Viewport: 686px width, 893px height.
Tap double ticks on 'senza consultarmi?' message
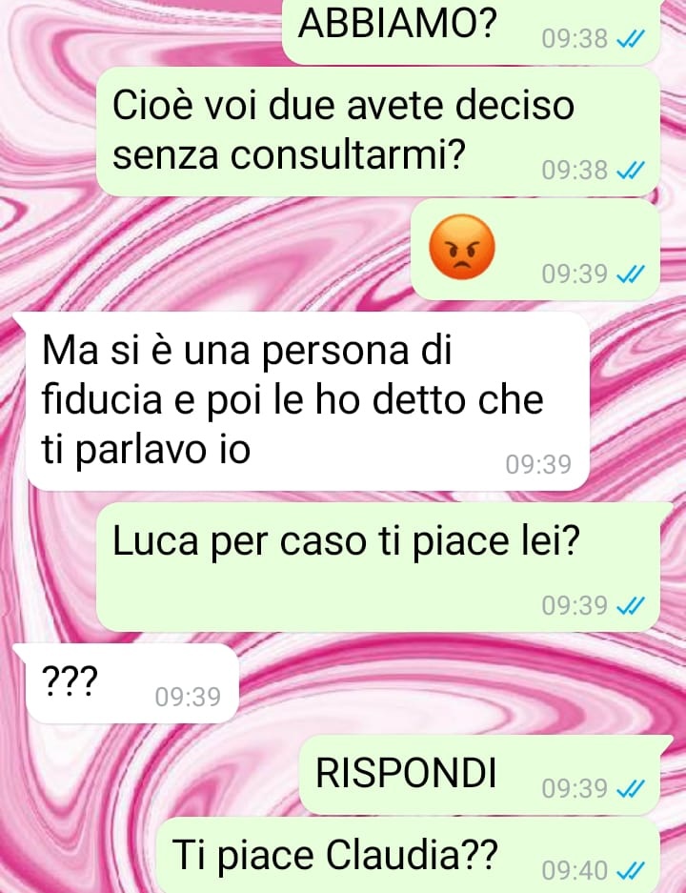click(x=631, y=170)
